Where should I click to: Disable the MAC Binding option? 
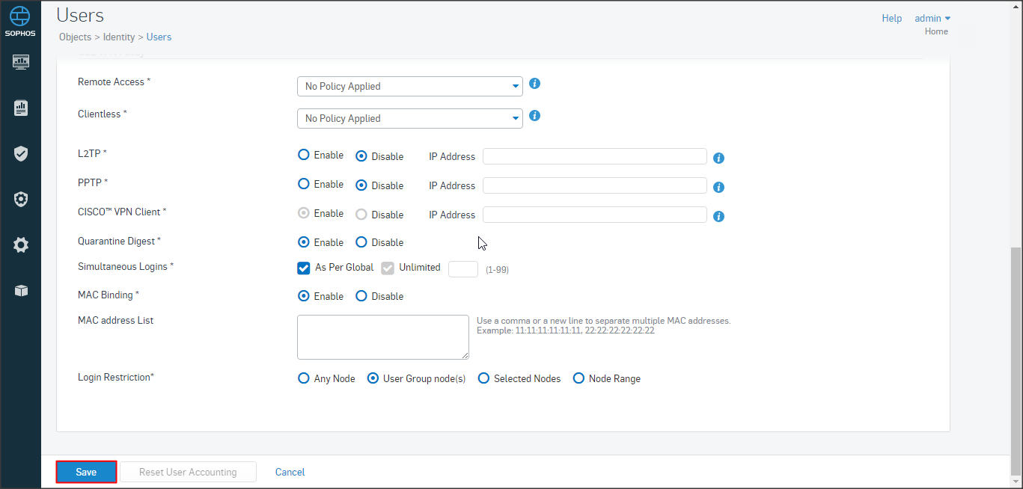click(x=361, y=296)
